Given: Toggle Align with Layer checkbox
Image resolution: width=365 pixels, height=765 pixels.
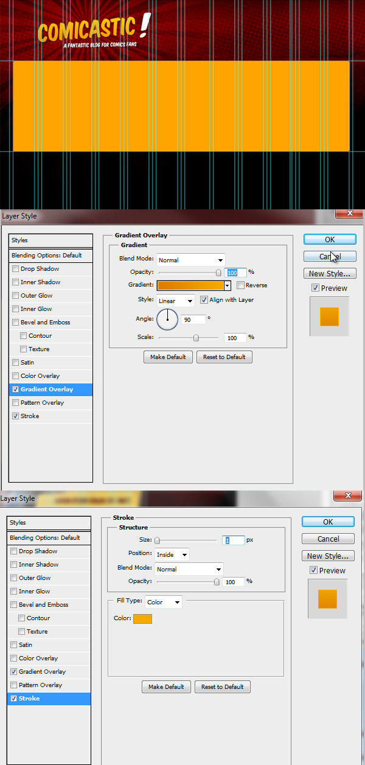Looking at the screenshot, I should tap(204, 300).
